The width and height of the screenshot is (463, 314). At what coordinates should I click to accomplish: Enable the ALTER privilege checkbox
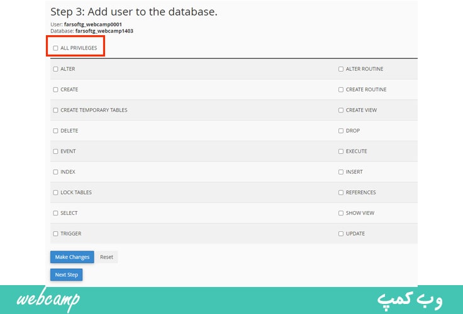[x=55, y=69]
